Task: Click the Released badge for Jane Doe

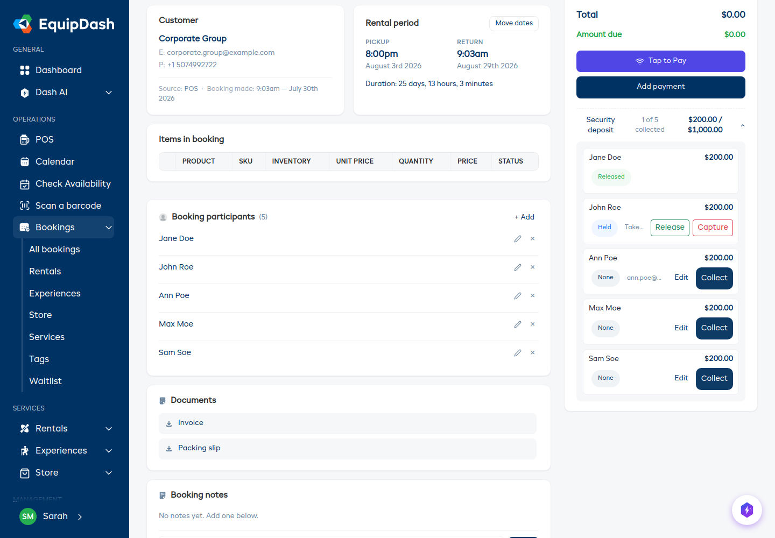Action: click(611, 177)
